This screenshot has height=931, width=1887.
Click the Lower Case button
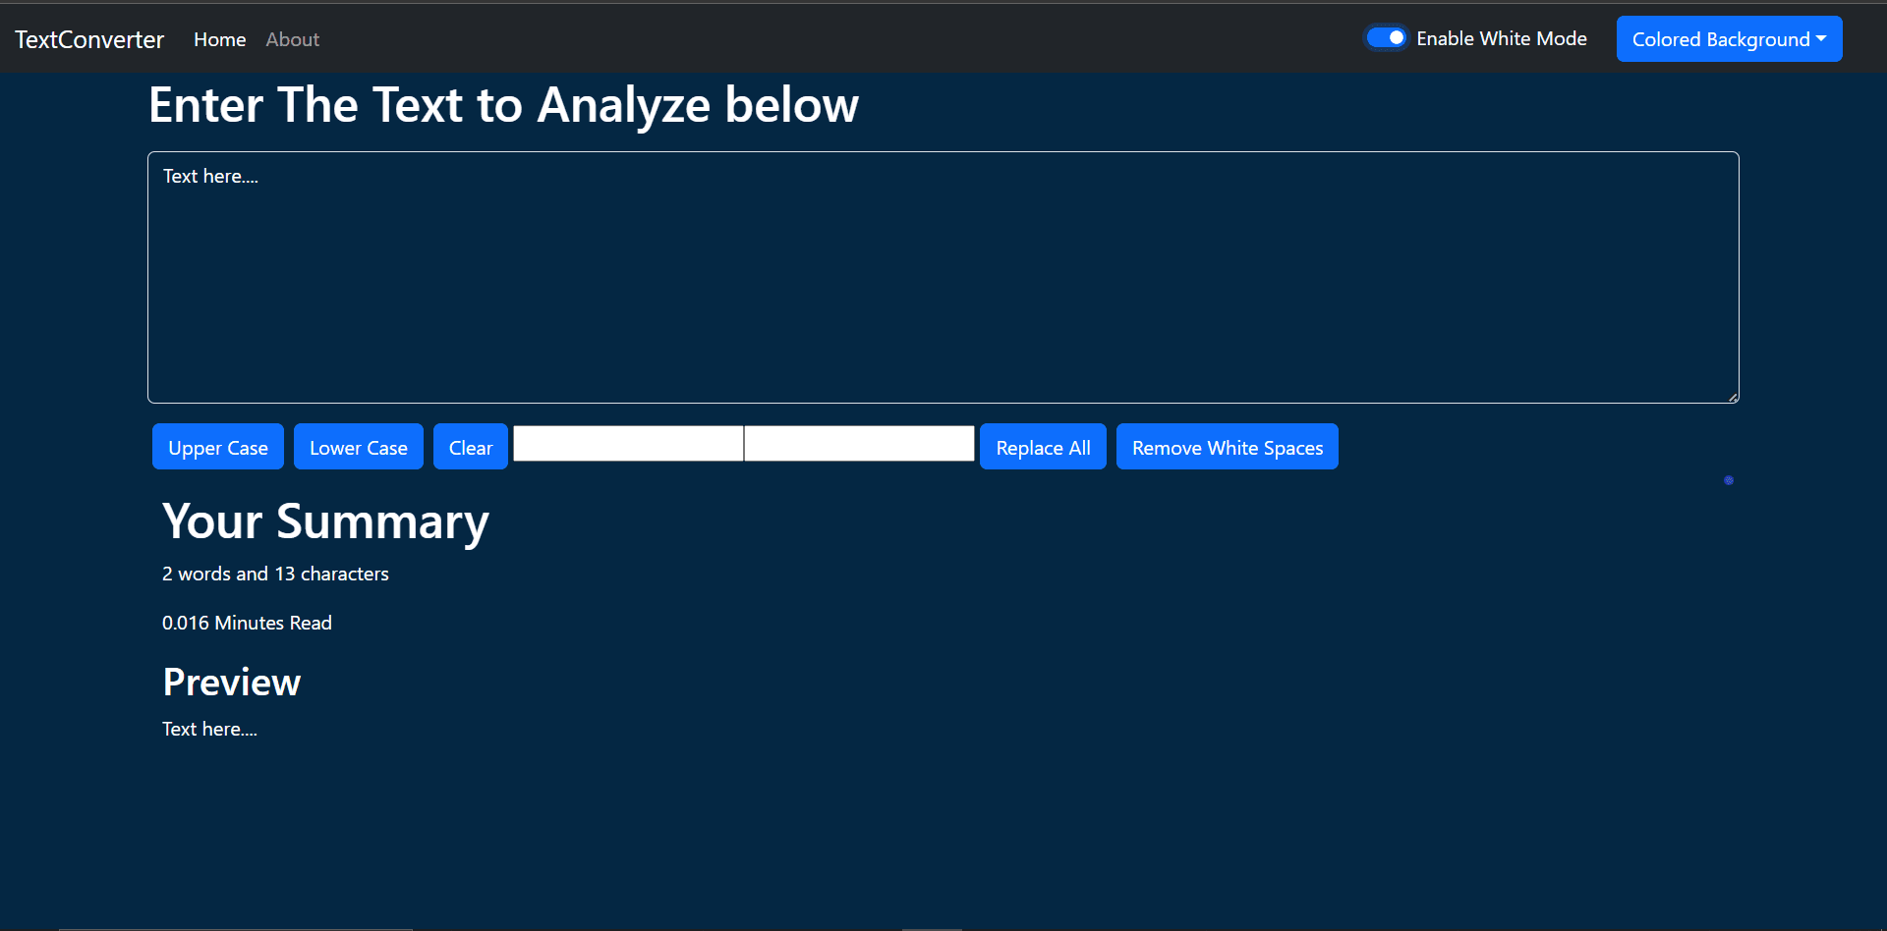(x=358, y=447)
